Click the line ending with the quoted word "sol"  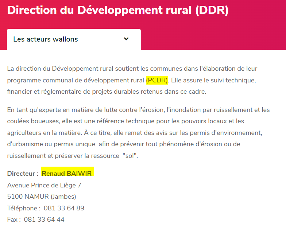[73, 155]
